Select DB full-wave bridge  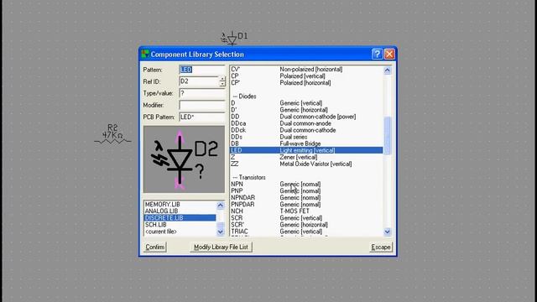[306, 143]
